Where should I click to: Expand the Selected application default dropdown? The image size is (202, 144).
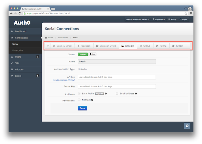[137, 19]
